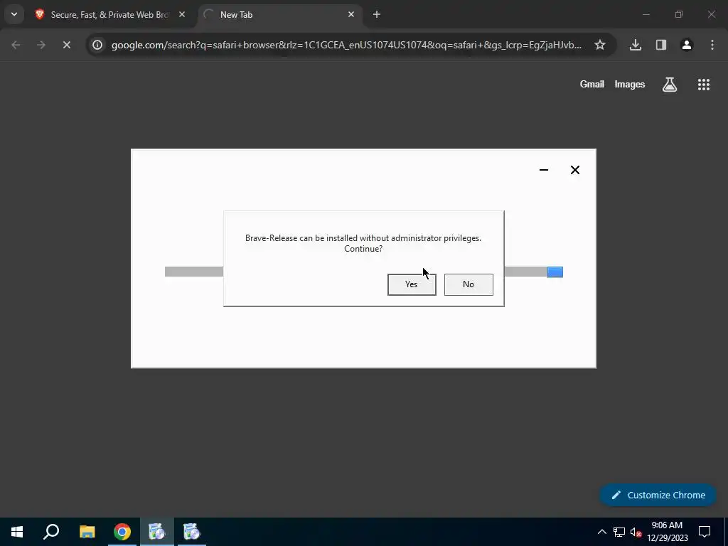Open Windows search from taskbar
Viewport: 728px width, 546px height.
pos(51,532)
